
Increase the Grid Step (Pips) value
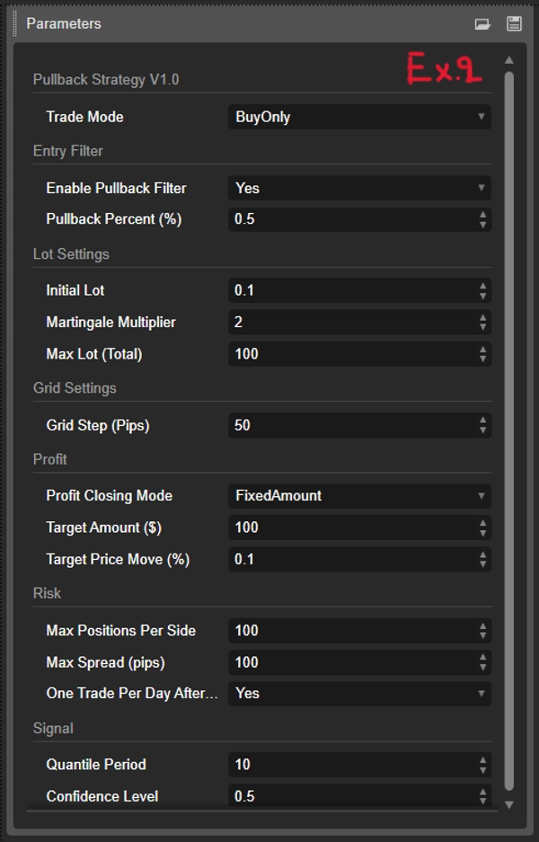click(484, 421)
